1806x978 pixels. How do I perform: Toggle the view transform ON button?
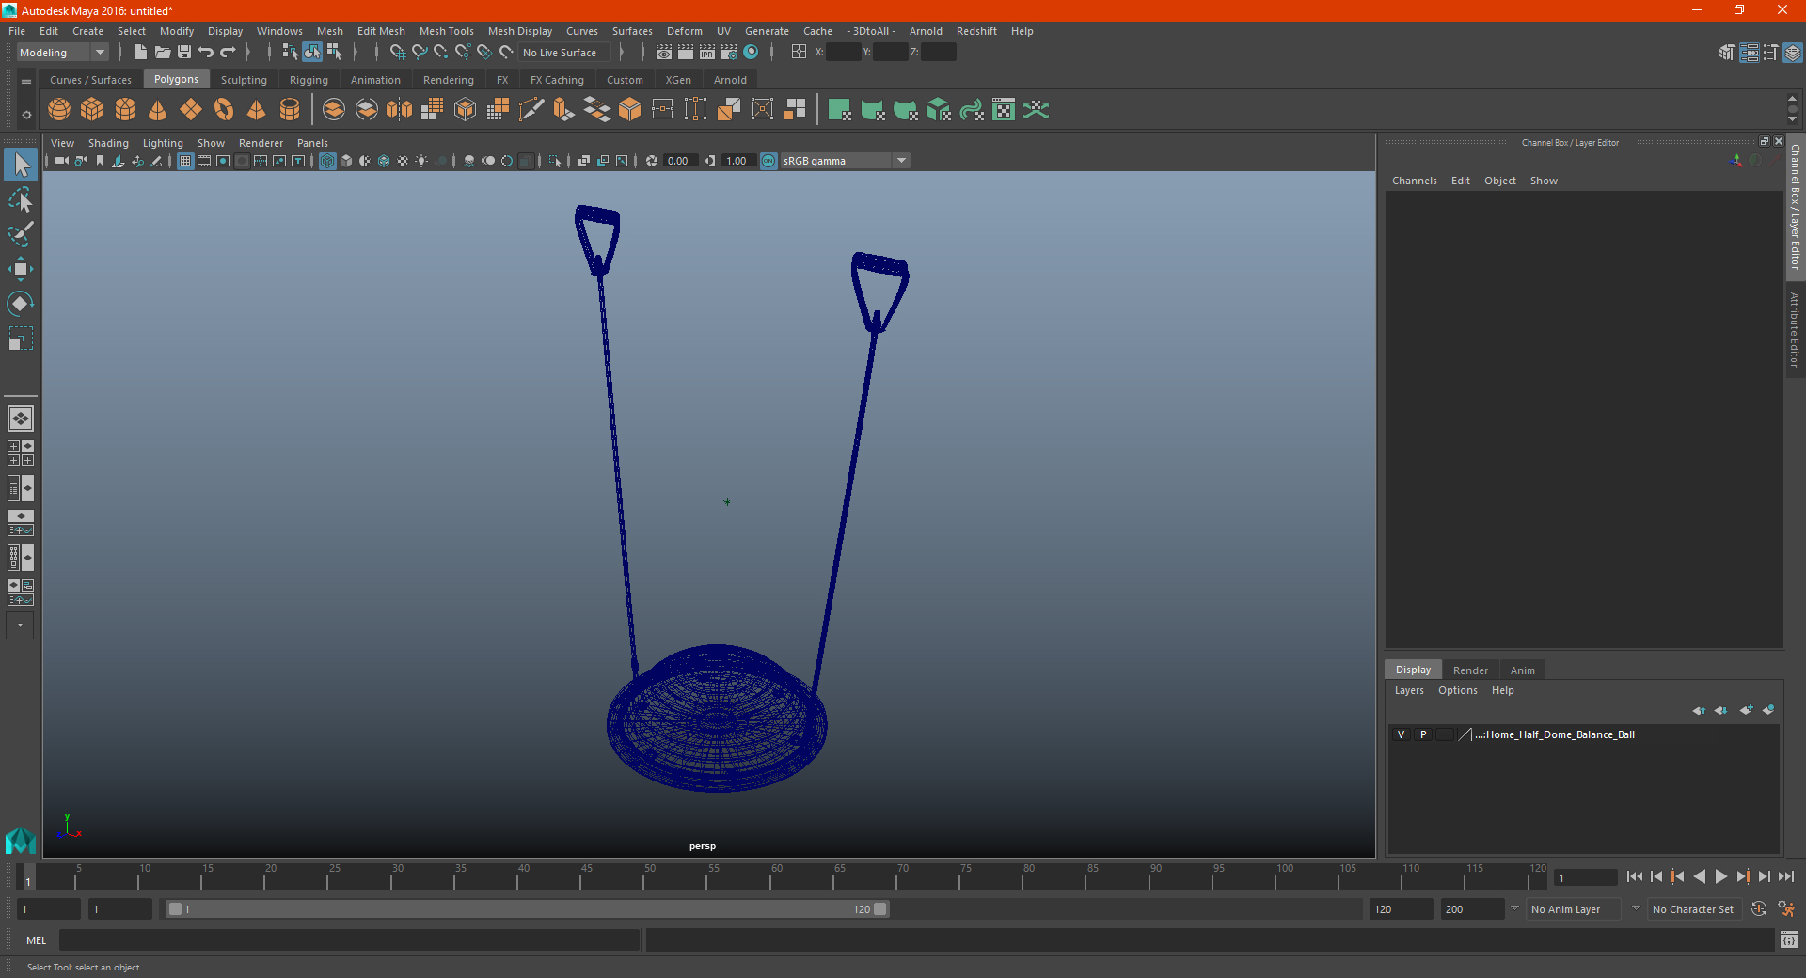point(768,161)
